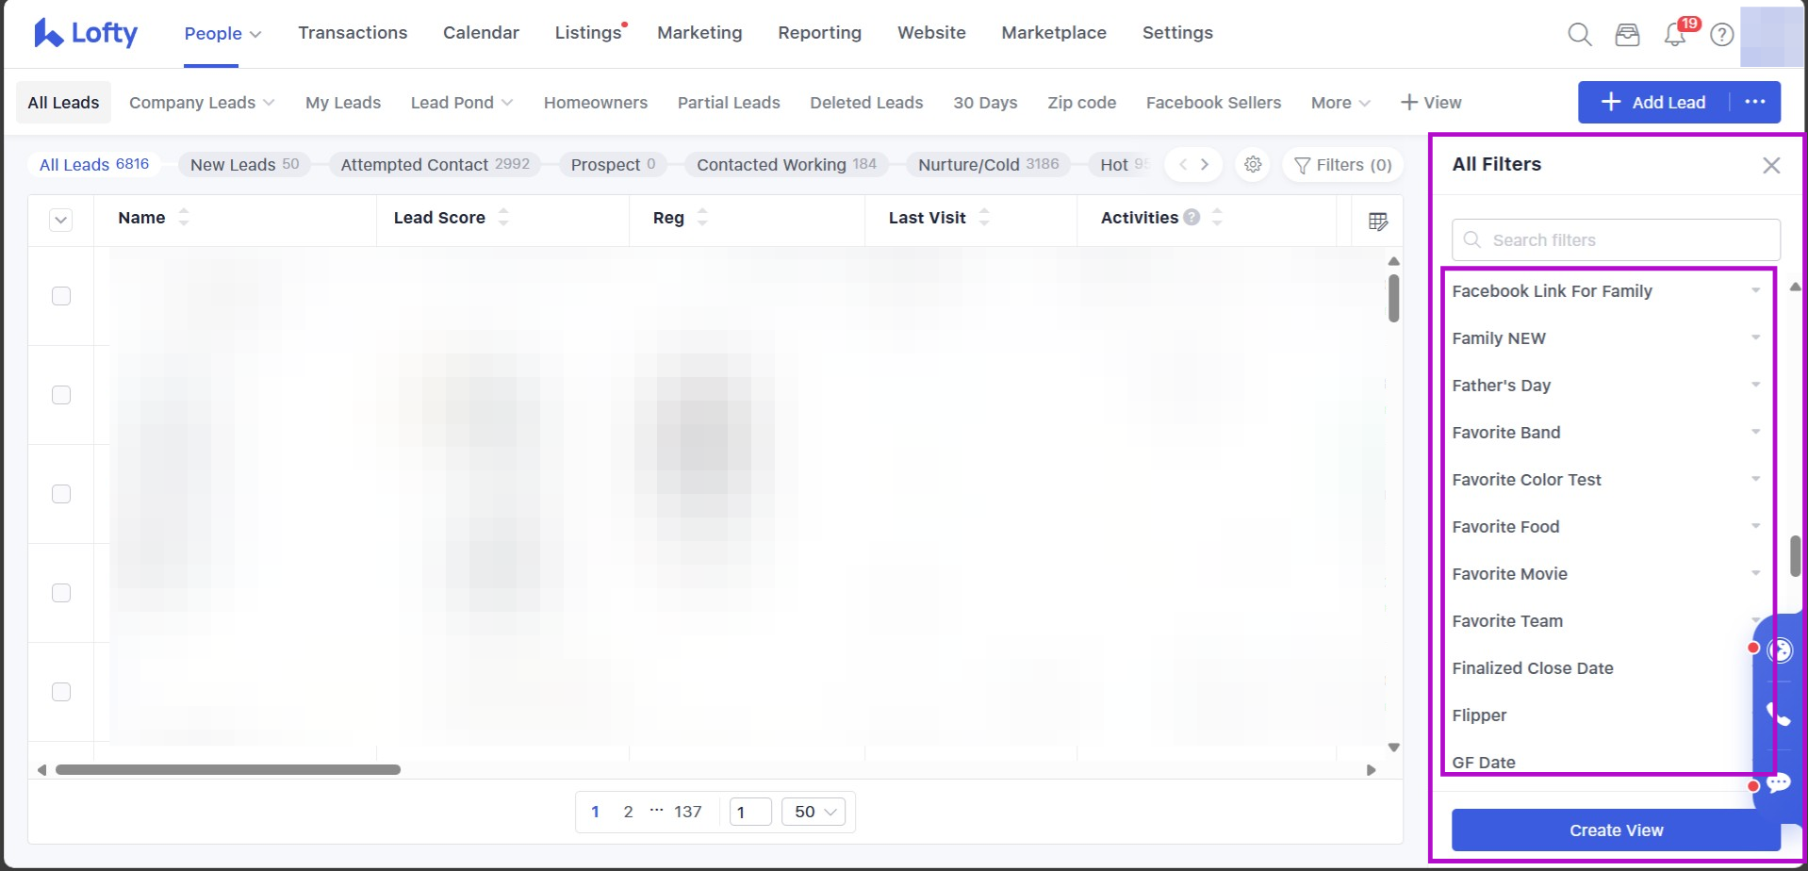Toggle the select-all checkbox in table header

pyautogui.click(x=61, y=221)
